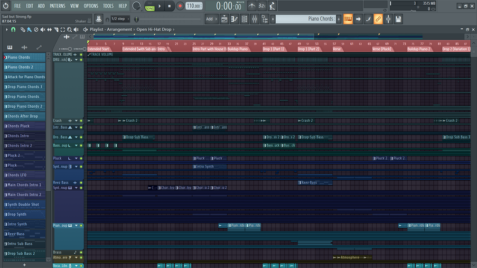The image size is (477, 268).
Task: Open the Mixer icon
Action: pos(254,19)
